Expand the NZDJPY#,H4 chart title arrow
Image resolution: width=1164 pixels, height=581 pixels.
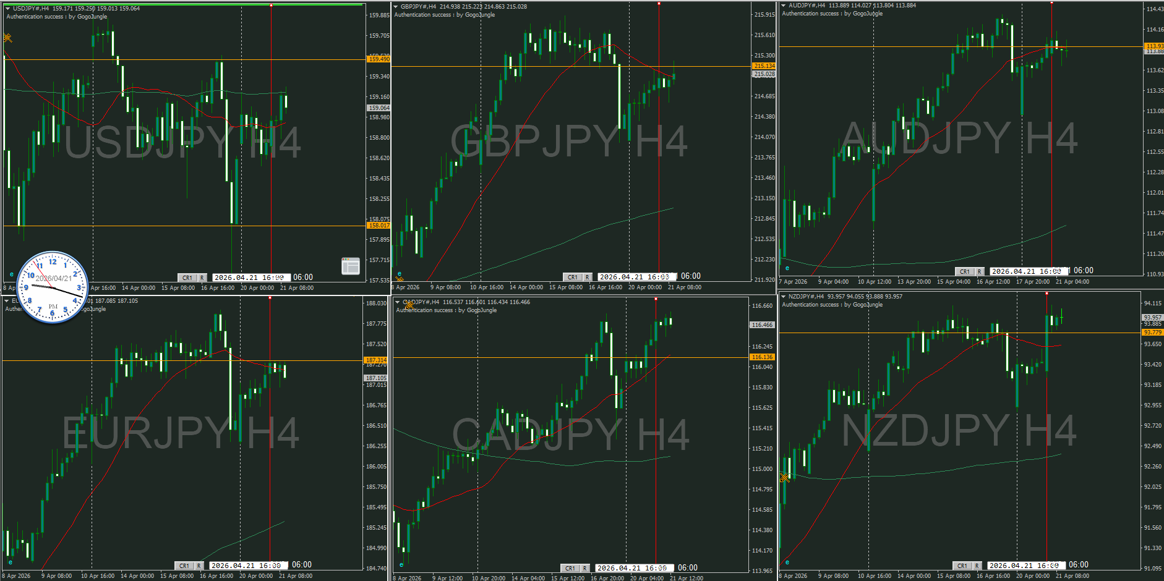(783, 297)
